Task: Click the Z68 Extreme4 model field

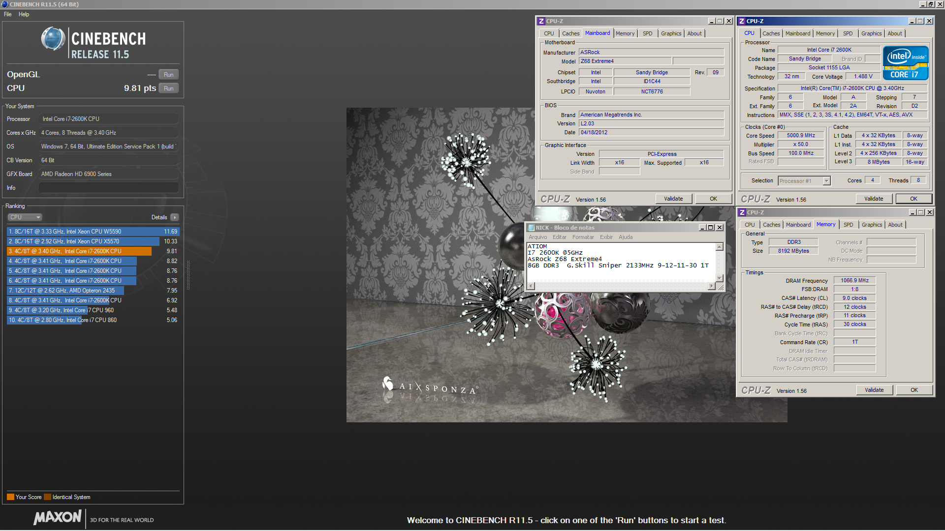Action: point(625,61)
